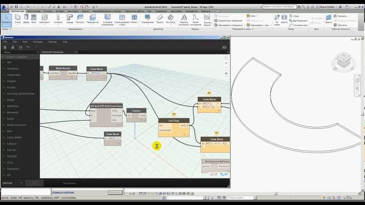365x205 pixels.
Task: Expand the Ampersand library category
Action: point(14,75)
